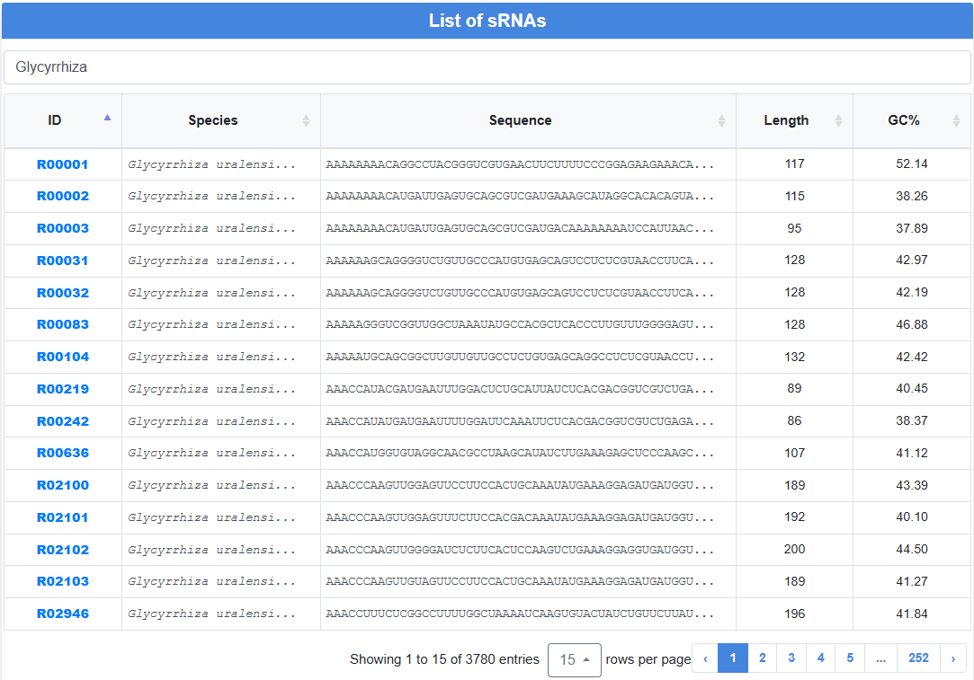
Task: Go to page 3
Action: pos(791,658)
